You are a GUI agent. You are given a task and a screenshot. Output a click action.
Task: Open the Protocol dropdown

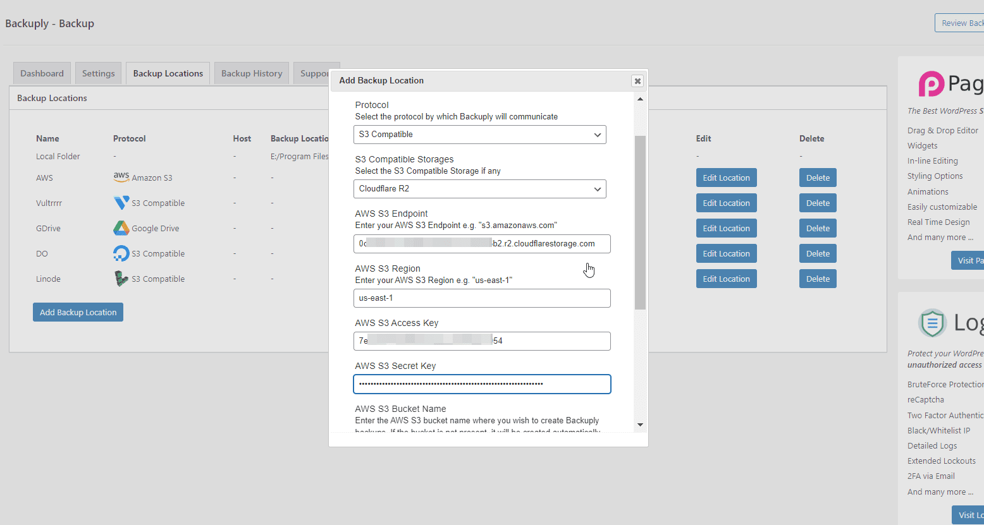coord(479,135)
